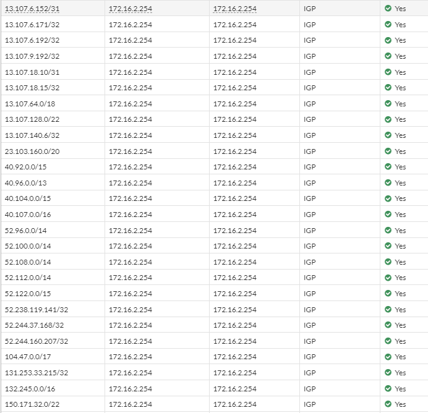Click the green check icon beside 23.103.160.0/20

pyautogui.click(x=388, y=151)
